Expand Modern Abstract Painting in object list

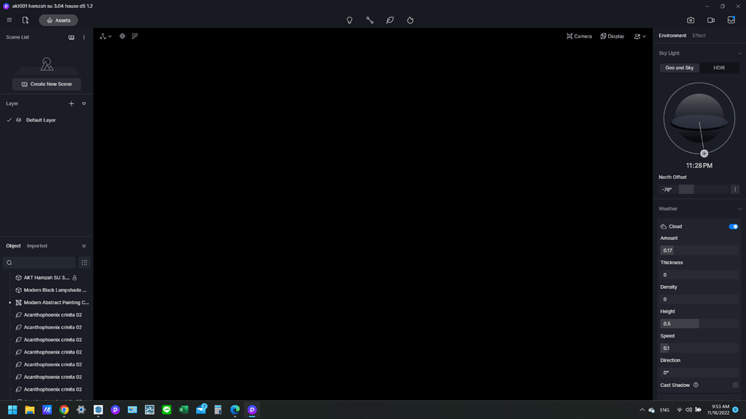tap(9, 302)
